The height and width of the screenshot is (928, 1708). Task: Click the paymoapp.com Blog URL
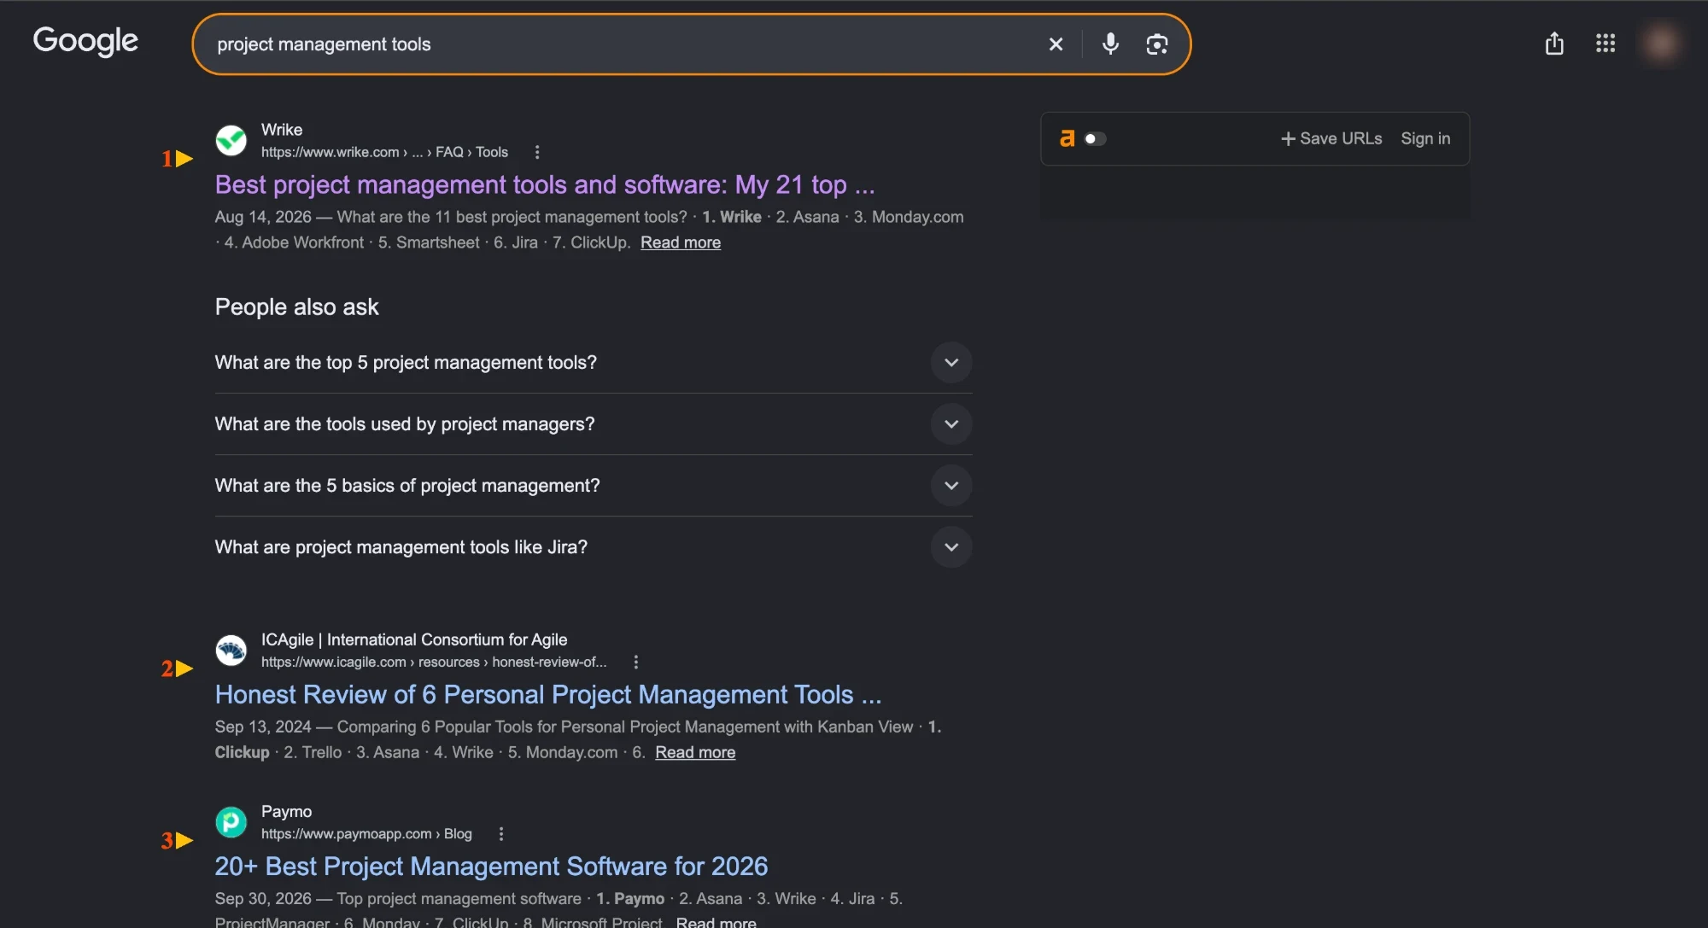tap(366, 833)
